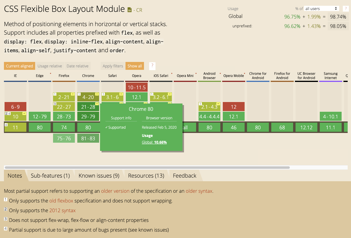Open the all users dropdown

(x=321, y=8)
